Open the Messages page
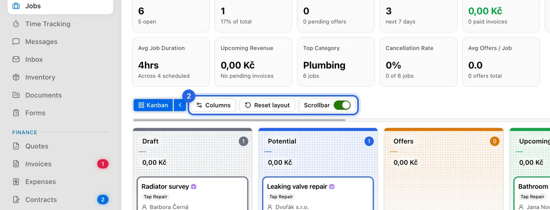 [60, 41]
